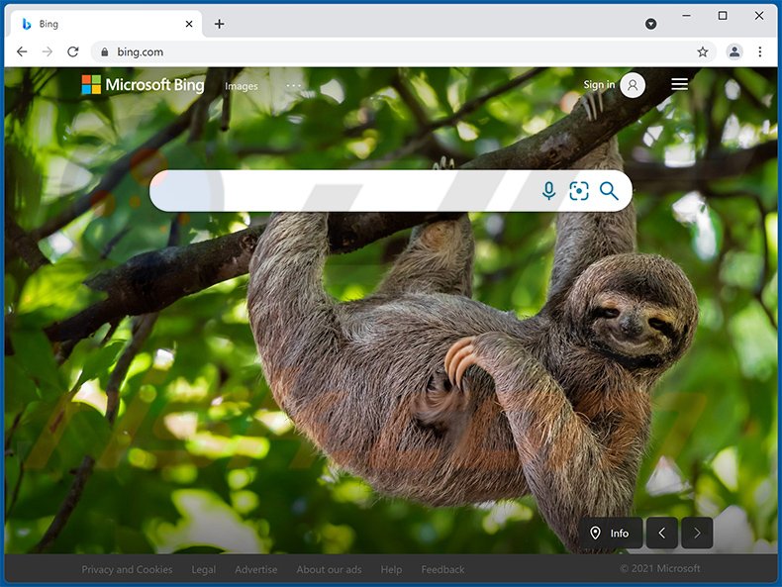The width and height of the screenshot is (782, 587).
Task: Open Bing hamburger settings menu
Action: 679,85
